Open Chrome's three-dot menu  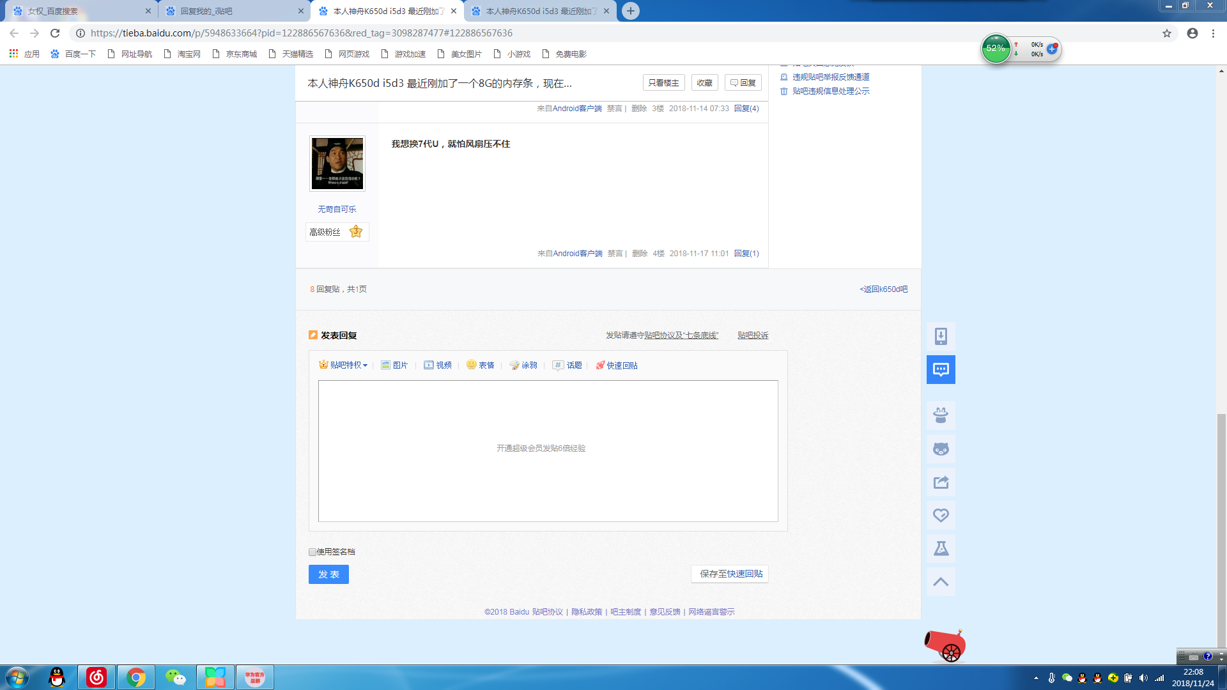(1213, 33)
